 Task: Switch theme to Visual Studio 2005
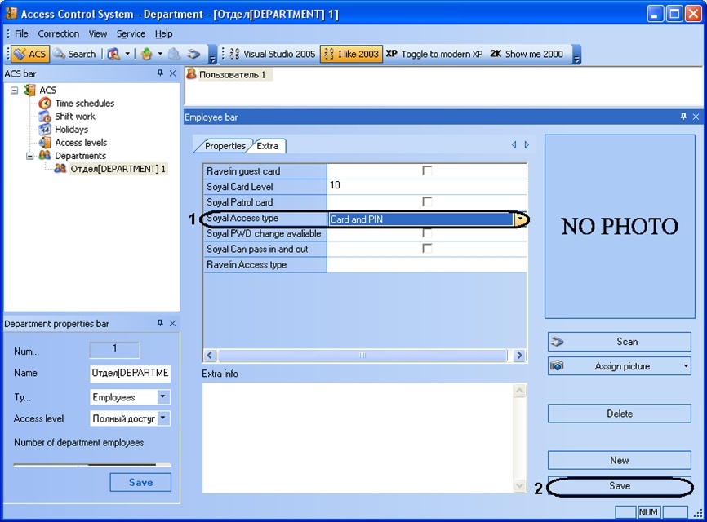(273, 54)
